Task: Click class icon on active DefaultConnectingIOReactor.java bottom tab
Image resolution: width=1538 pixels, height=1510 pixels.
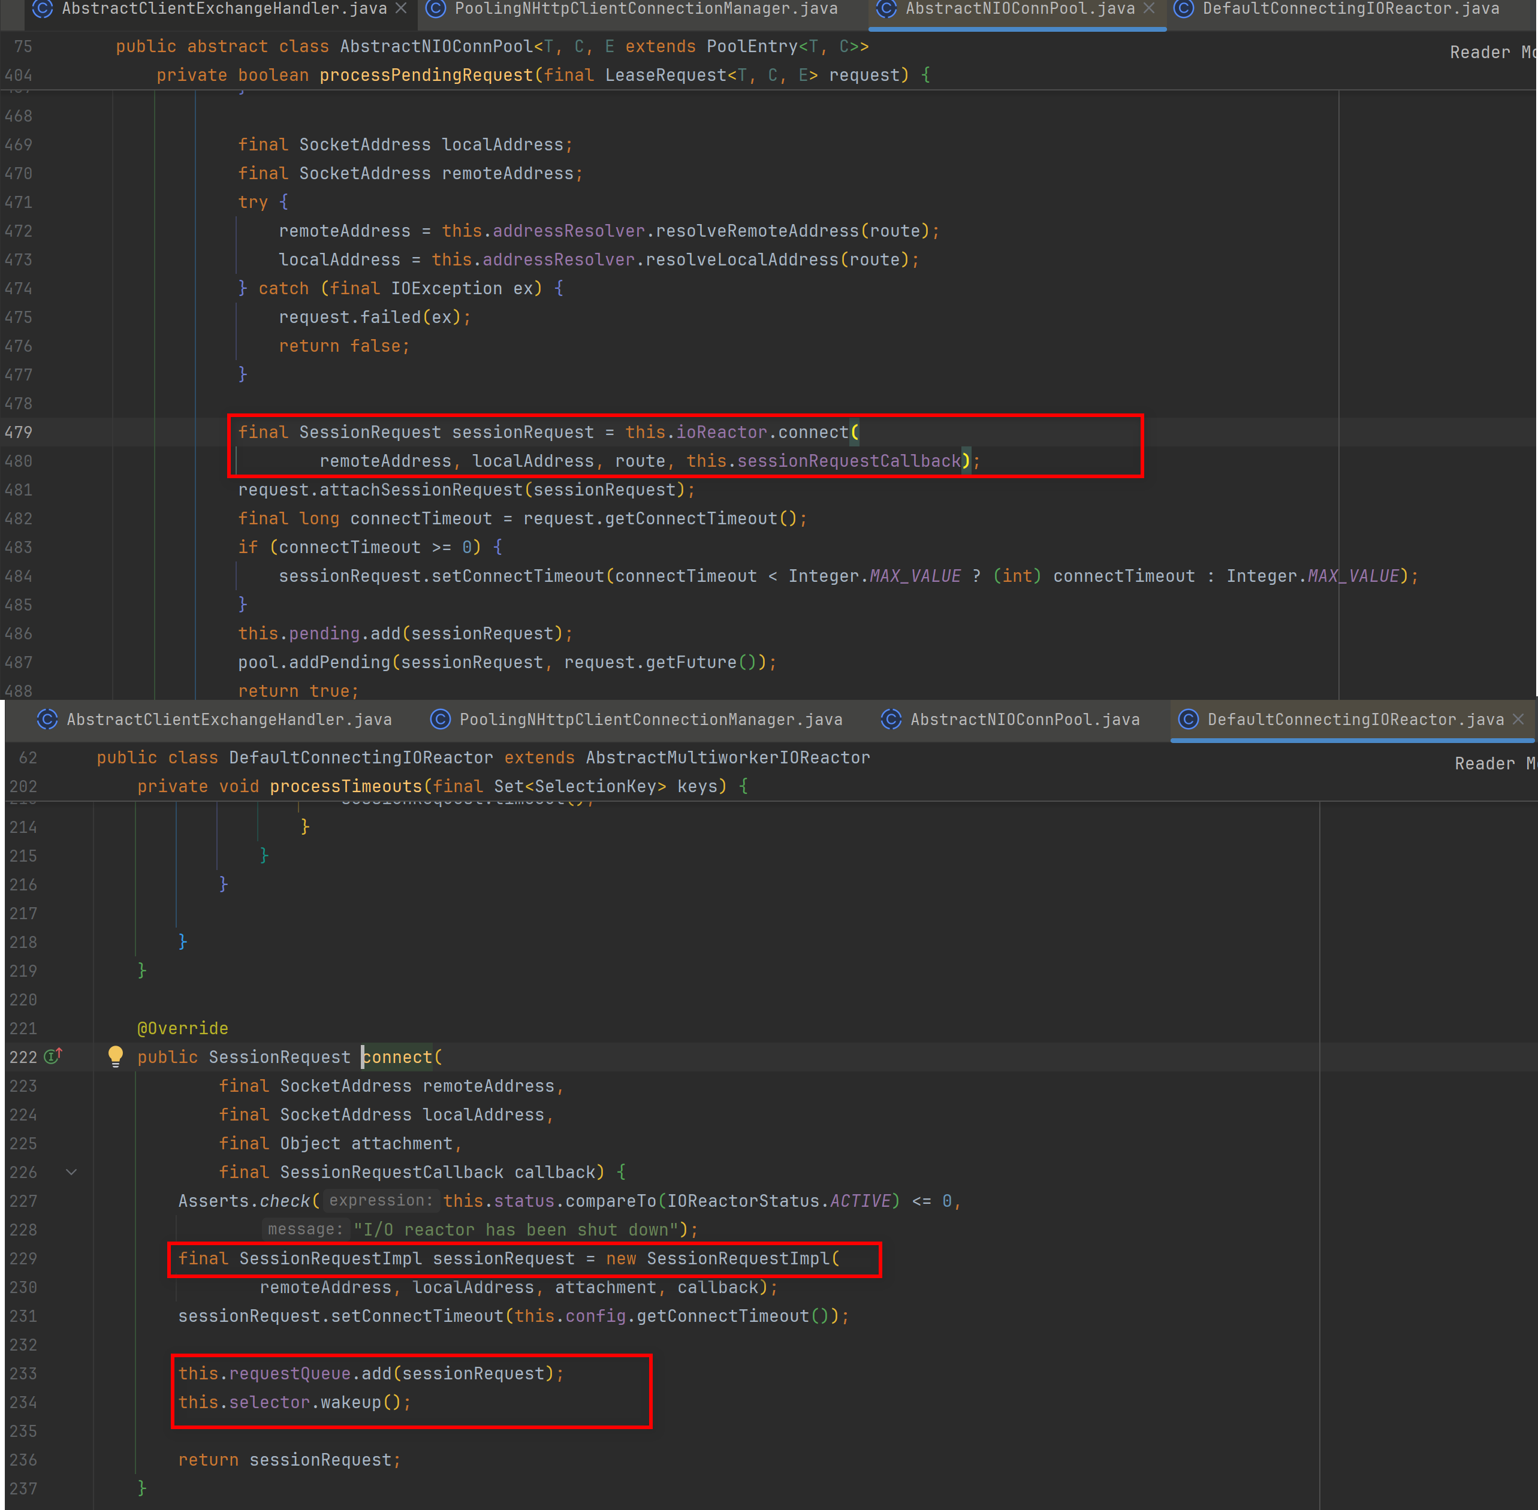Action: coord(1188,719)
